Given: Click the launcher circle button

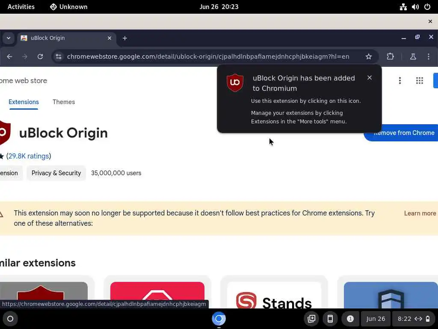Looking at the screenshot, I should point(10,319).
